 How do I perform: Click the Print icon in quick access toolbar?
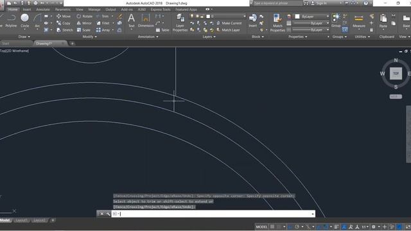(35, 3)
